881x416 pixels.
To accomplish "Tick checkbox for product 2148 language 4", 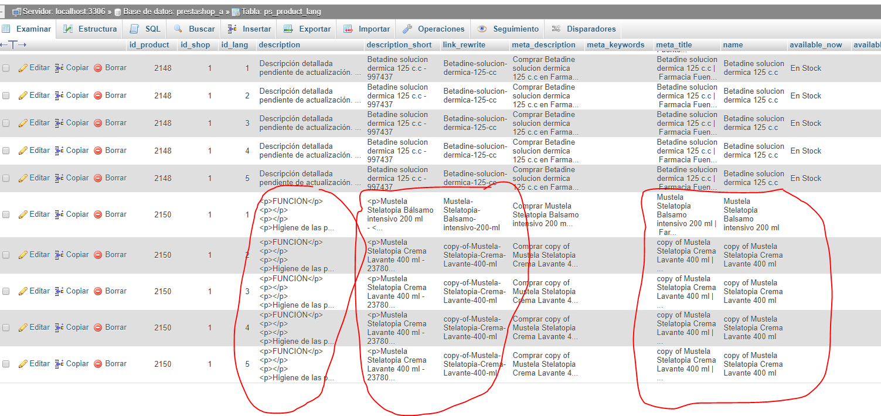I will [x=6, y=151].
